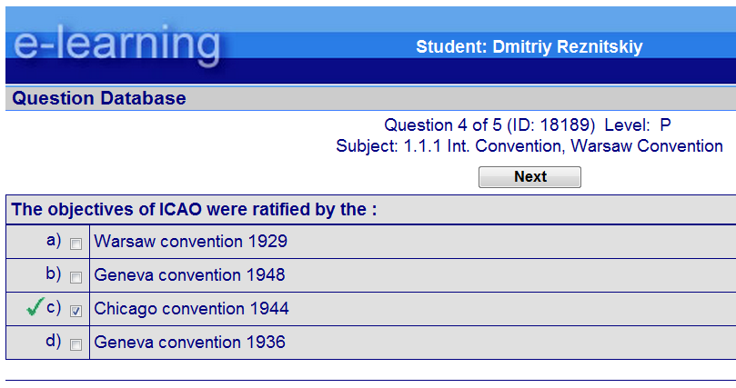Screen dimensions: 736x388
Task: Click the Geneva convention 1948 answer text
Action: point(189,274)
